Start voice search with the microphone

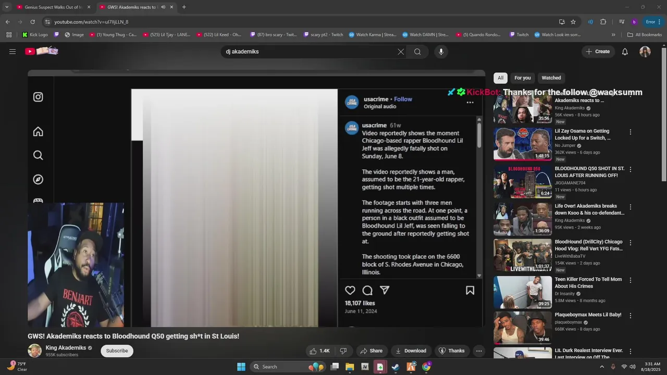point(441,52)
